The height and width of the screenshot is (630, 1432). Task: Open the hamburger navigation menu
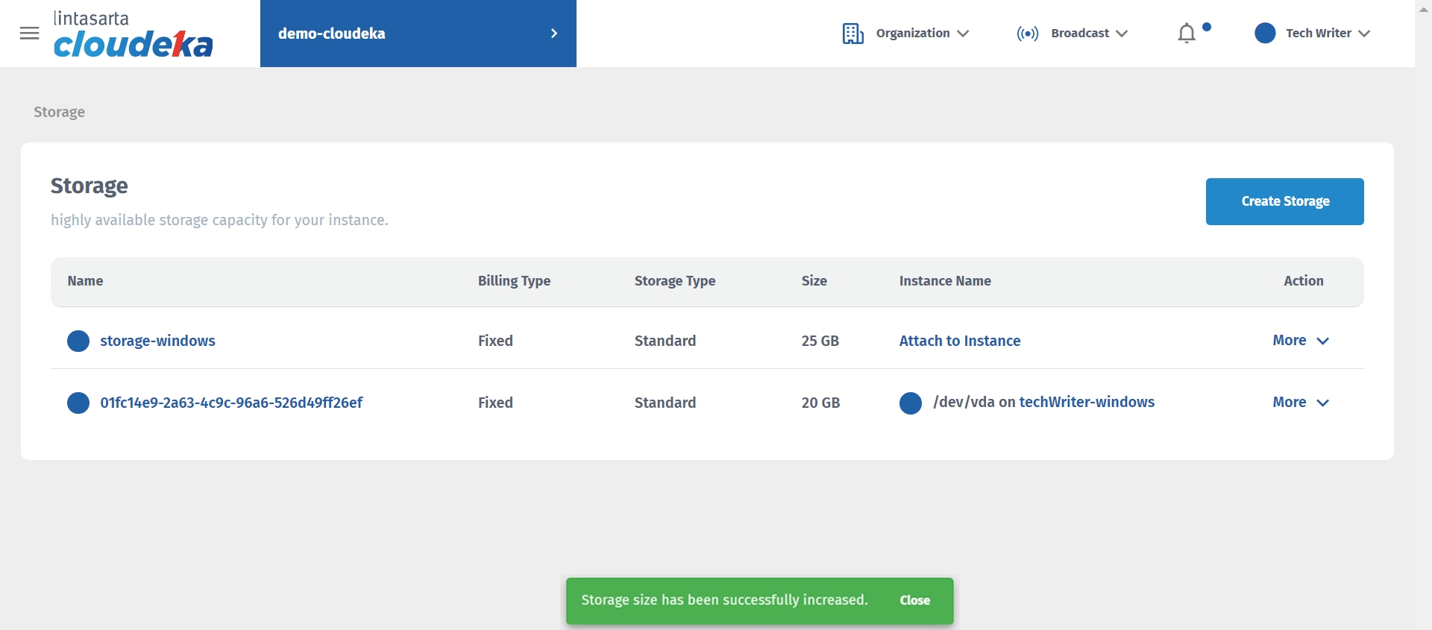[29, 34]
